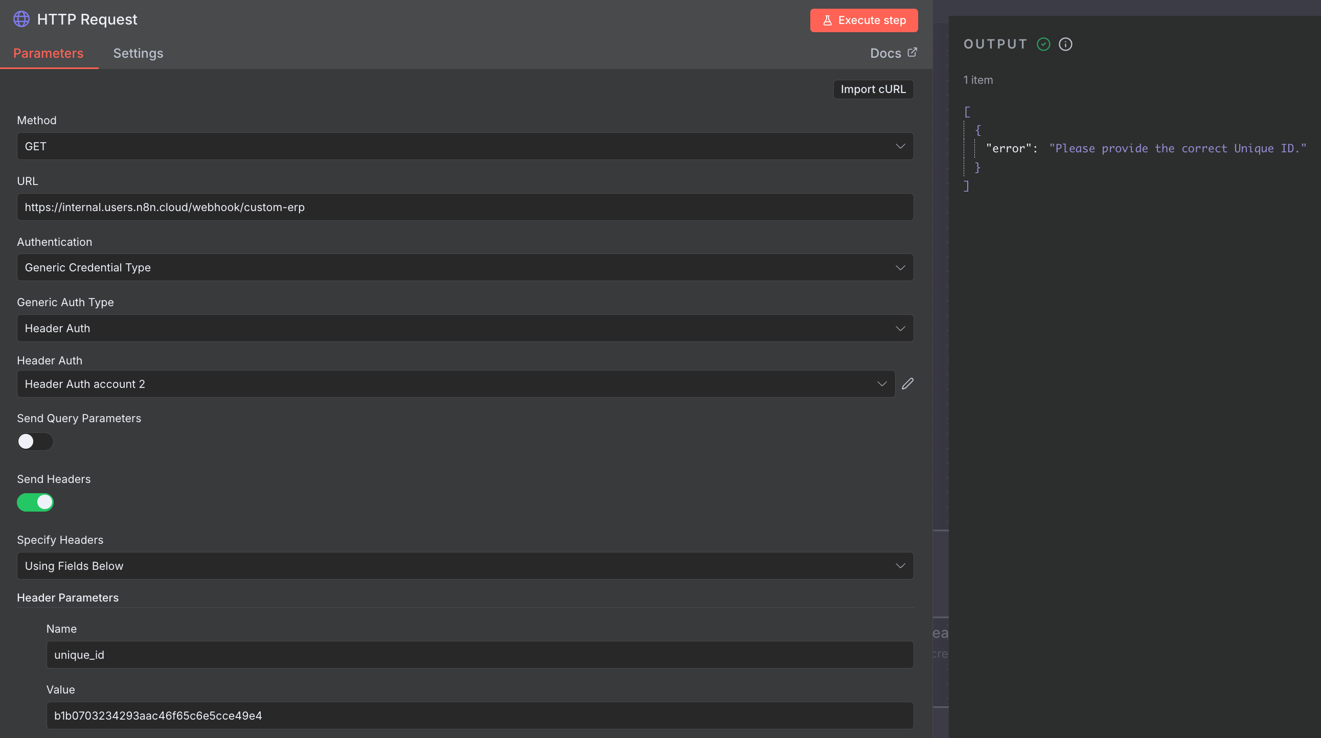Open the Generic Auth Type dropdown
1321x738 pixels.
click(465, 329)
